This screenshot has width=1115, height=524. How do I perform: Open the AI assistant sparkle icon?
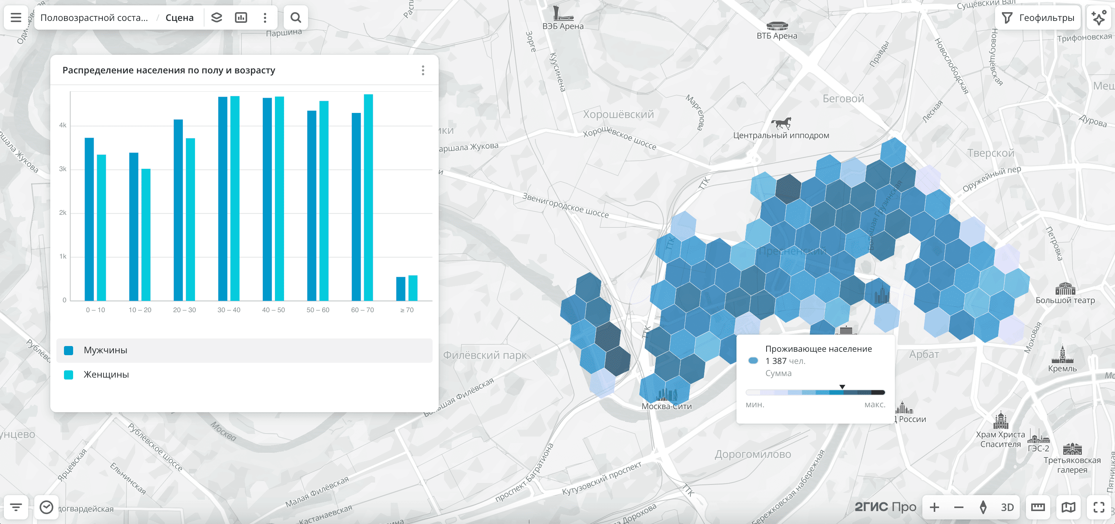click(x=1099, y=18)
